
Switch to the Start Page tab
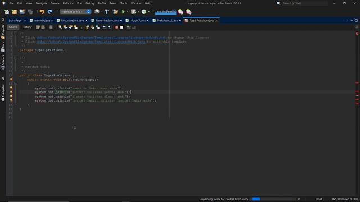(15, 20)
